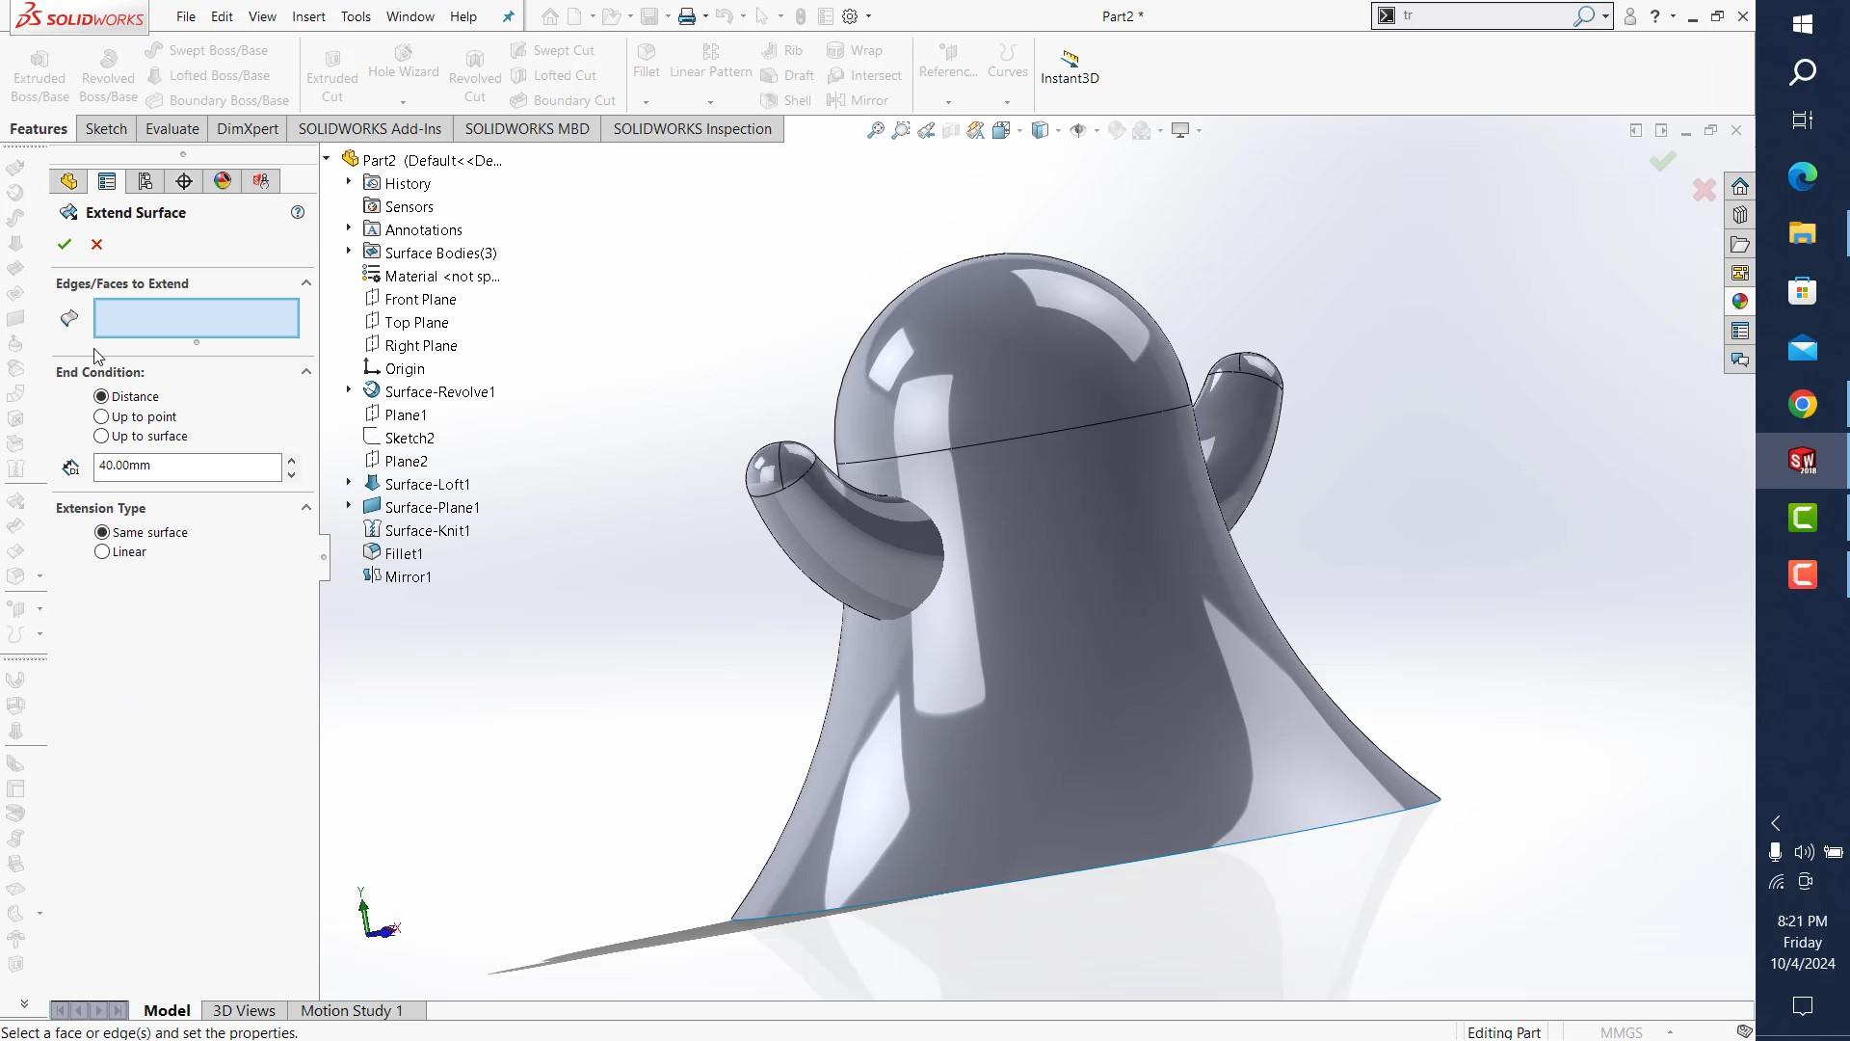Click the green OK checkmark in Extend Surface
This screenshot has height=1041, width=1850.
pos(65,245)
